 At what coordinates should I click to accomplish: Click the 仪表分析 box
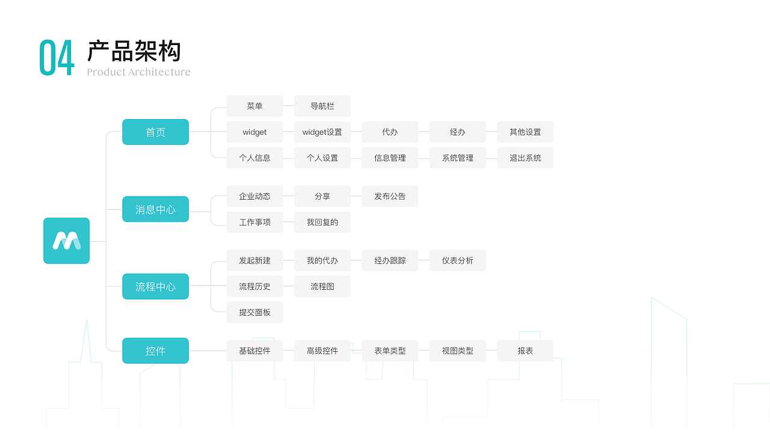(x=457, y=260)
